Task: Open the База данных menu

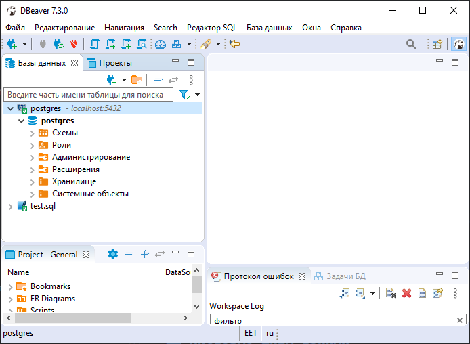Action: coord(269,28)
